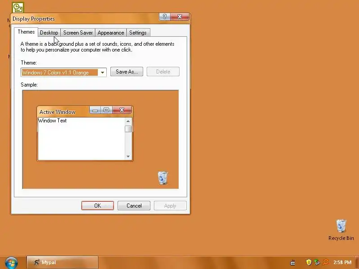
Task: Confirm with the OK button
Action: coord(97,206)
